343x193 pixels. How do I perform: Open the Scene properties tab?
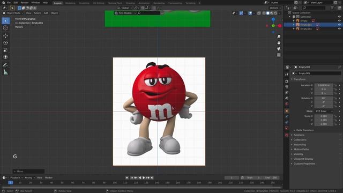(x=287, y=98)
